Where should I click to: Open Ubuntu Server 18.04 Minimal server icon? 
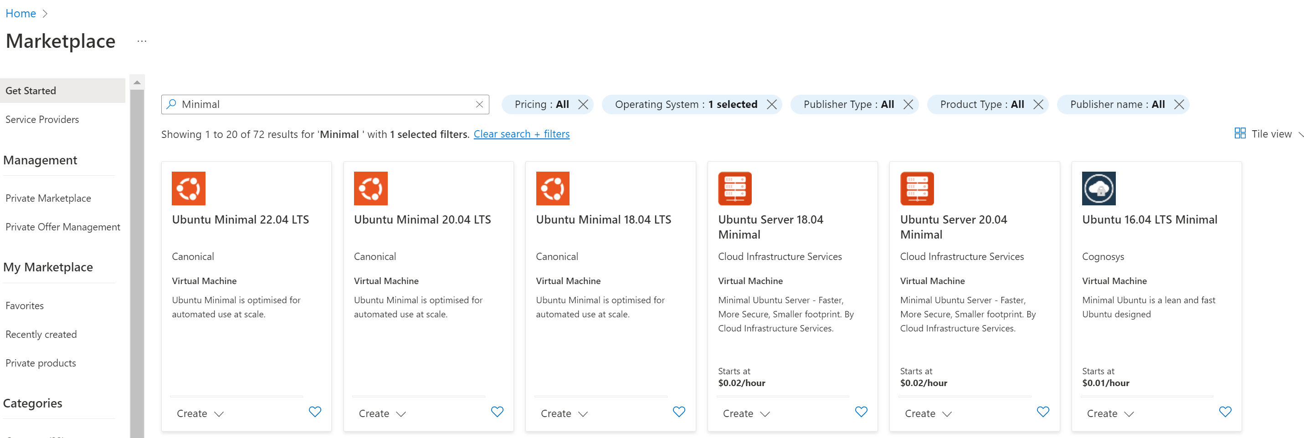[x=734, y=188]
